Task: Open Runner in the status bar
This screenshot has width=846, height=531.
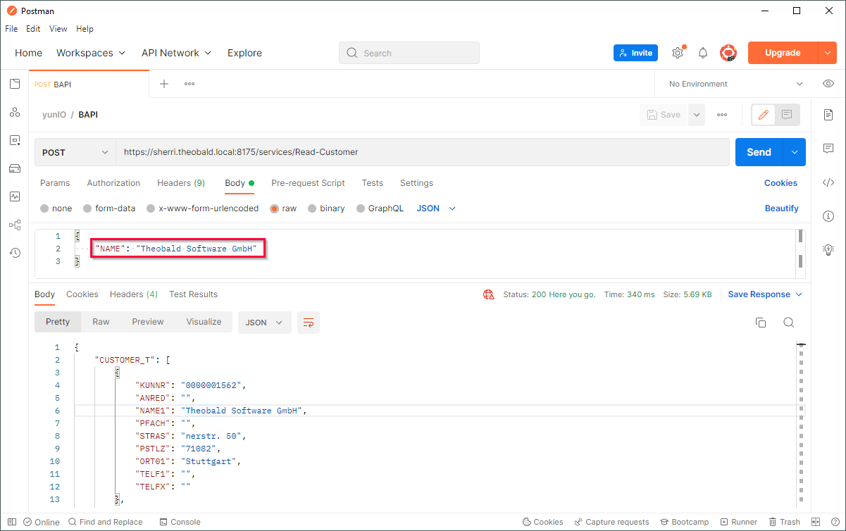Action: pos(738,522)
